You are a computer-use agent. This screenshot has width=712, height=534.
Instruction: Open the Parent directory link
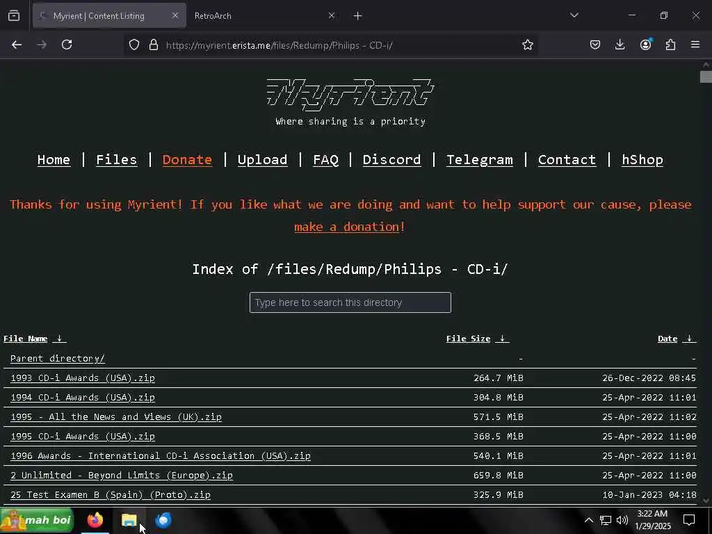pyautogui.click(x=57, y=358)
